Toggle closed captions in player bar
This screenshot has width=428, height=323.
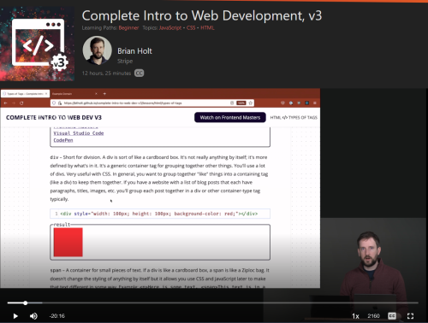point(392,316)
